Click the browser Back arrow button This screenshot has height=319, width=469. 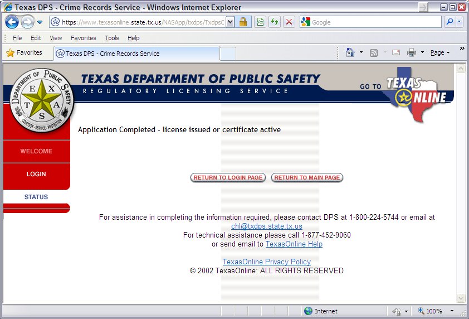(x=12, y=22)
